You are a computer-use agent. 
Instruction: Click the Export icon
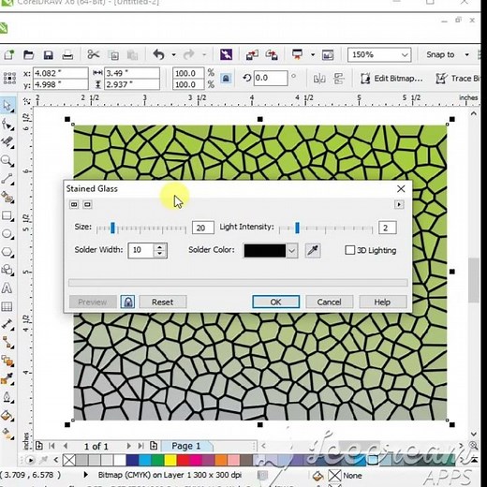(x=272, y=55)
